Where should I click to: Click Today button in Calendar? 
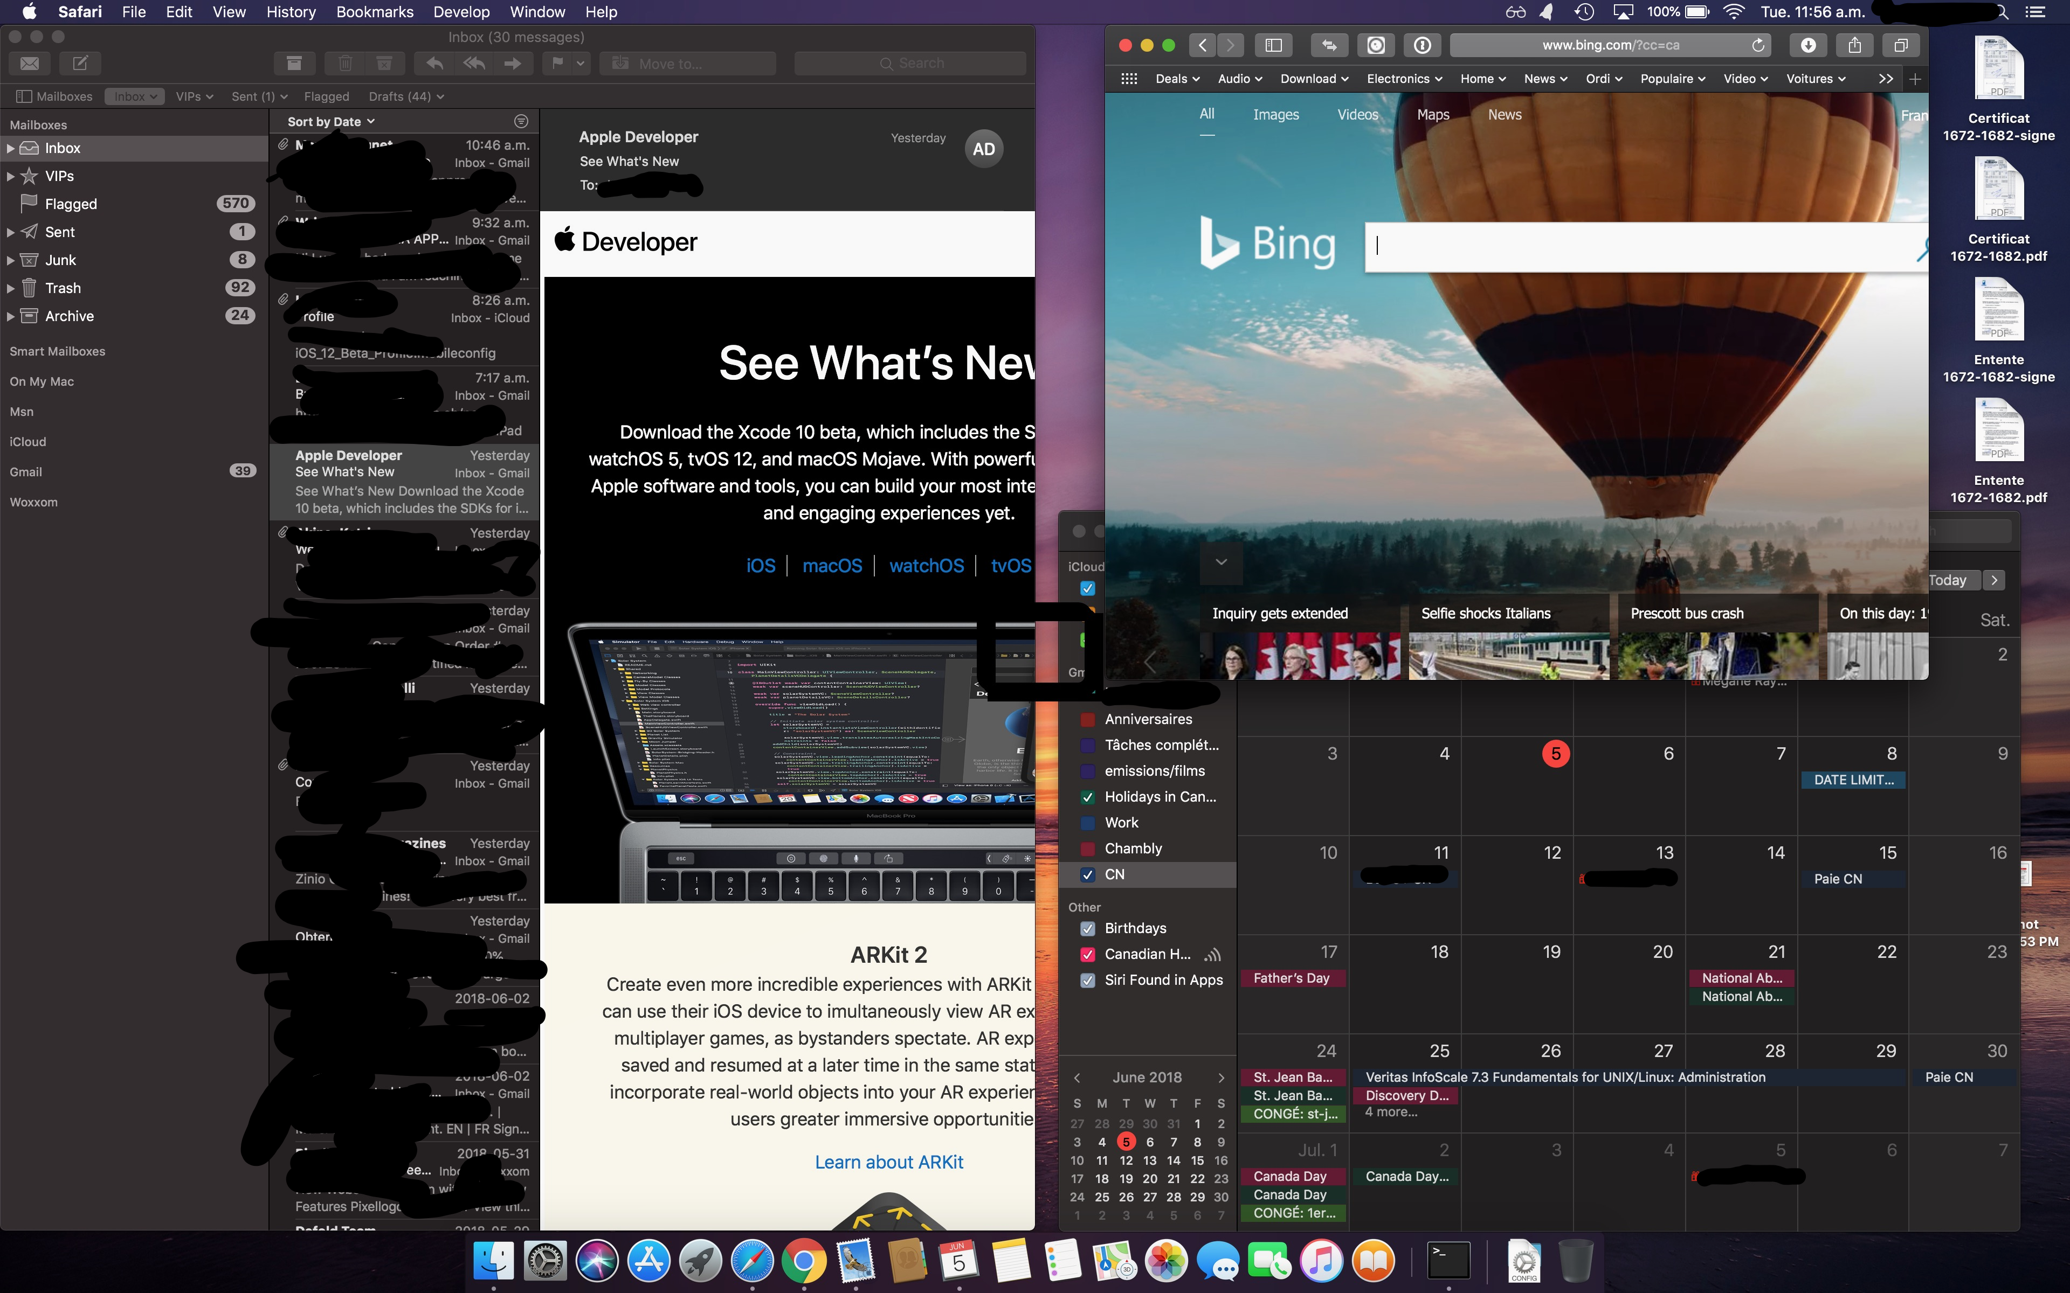click(x=1954, y=580)
